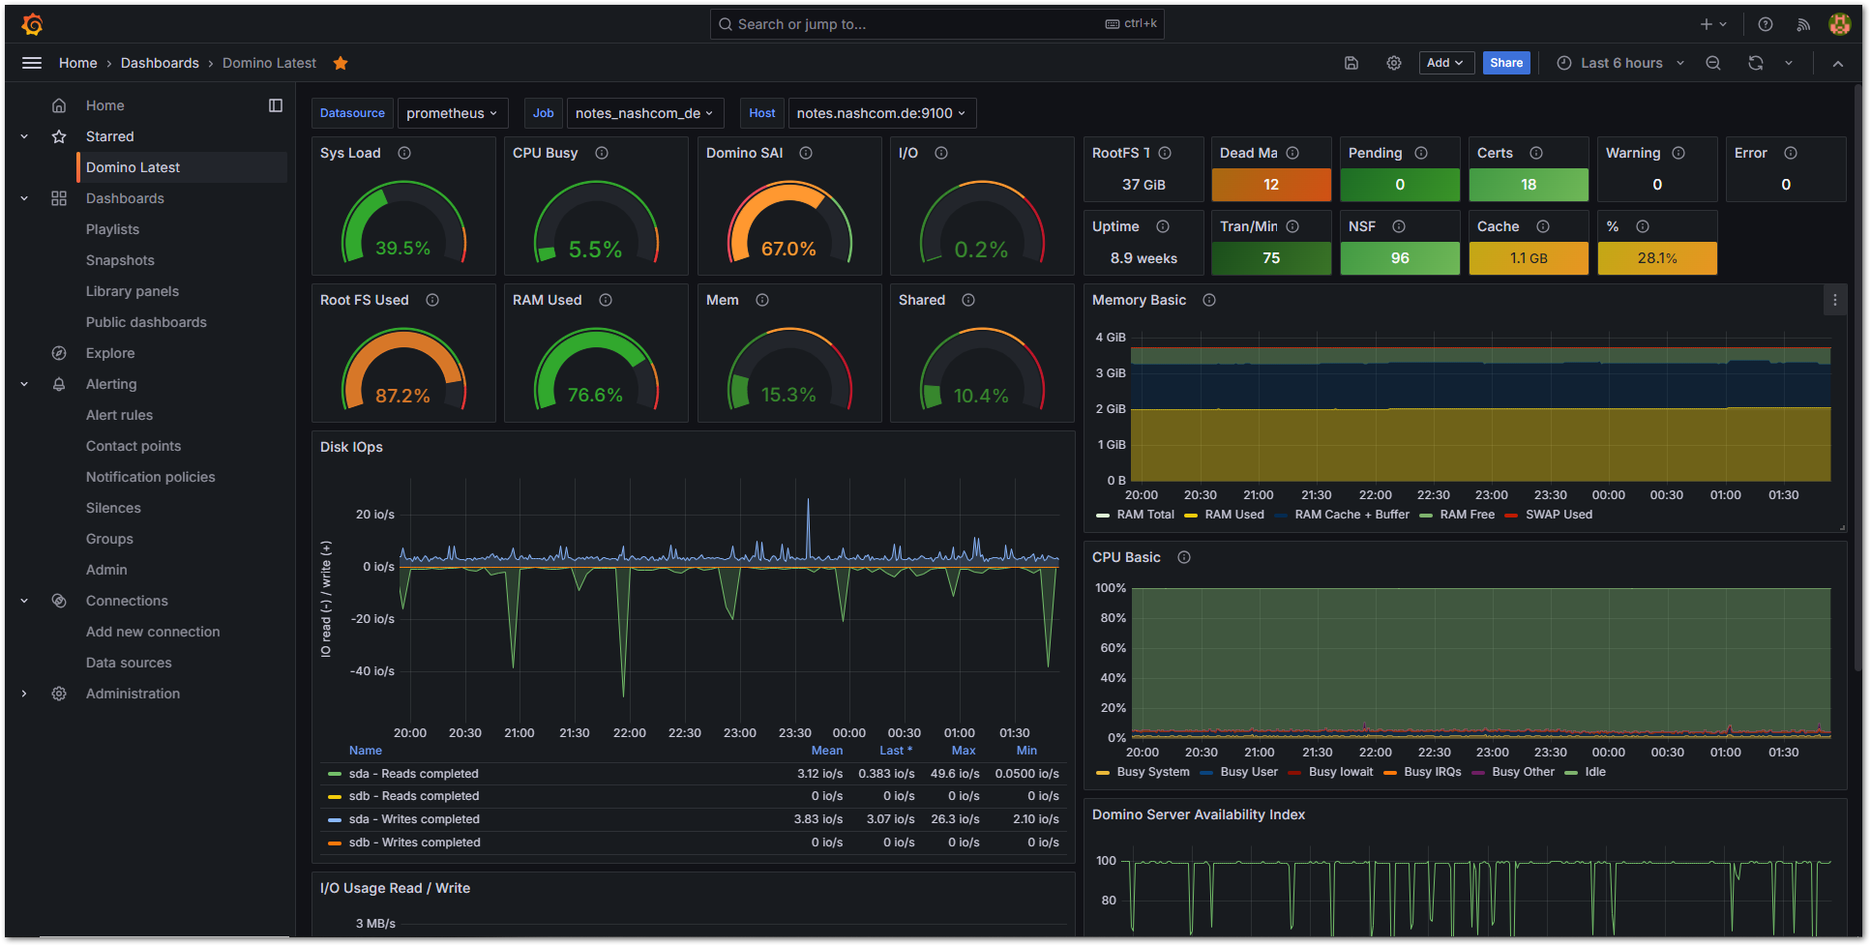Click the Certs value 18 tile
The height and width of the screenshot is (946, 1871).
[x=1529, y=185]
